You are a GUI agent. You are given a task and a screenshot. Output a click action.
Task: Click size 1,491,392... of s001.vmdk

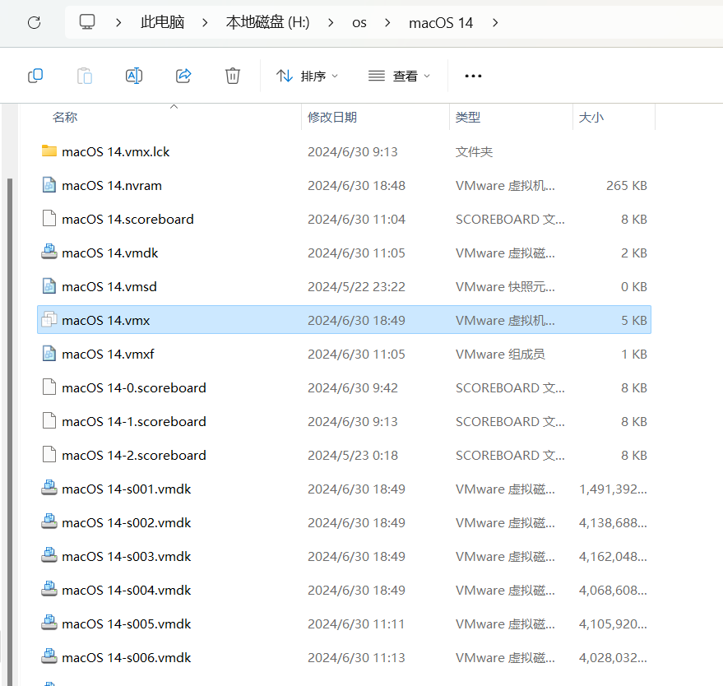click(614, 489)
